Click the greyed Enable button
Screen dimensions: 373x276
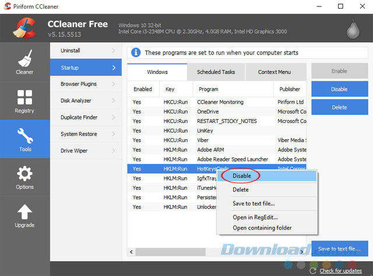(x=339, y=71)
